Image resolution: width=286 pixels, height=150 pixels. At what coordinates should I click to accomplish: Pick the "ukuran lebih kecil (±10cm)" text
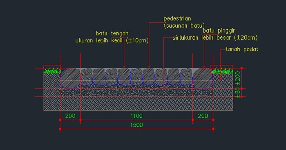(x=112, y=40)
